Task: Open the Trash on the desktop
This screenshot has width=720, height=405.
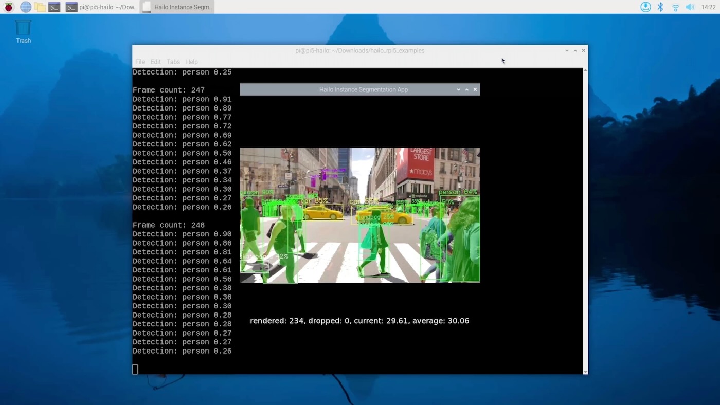Action: tap(23, 31)
